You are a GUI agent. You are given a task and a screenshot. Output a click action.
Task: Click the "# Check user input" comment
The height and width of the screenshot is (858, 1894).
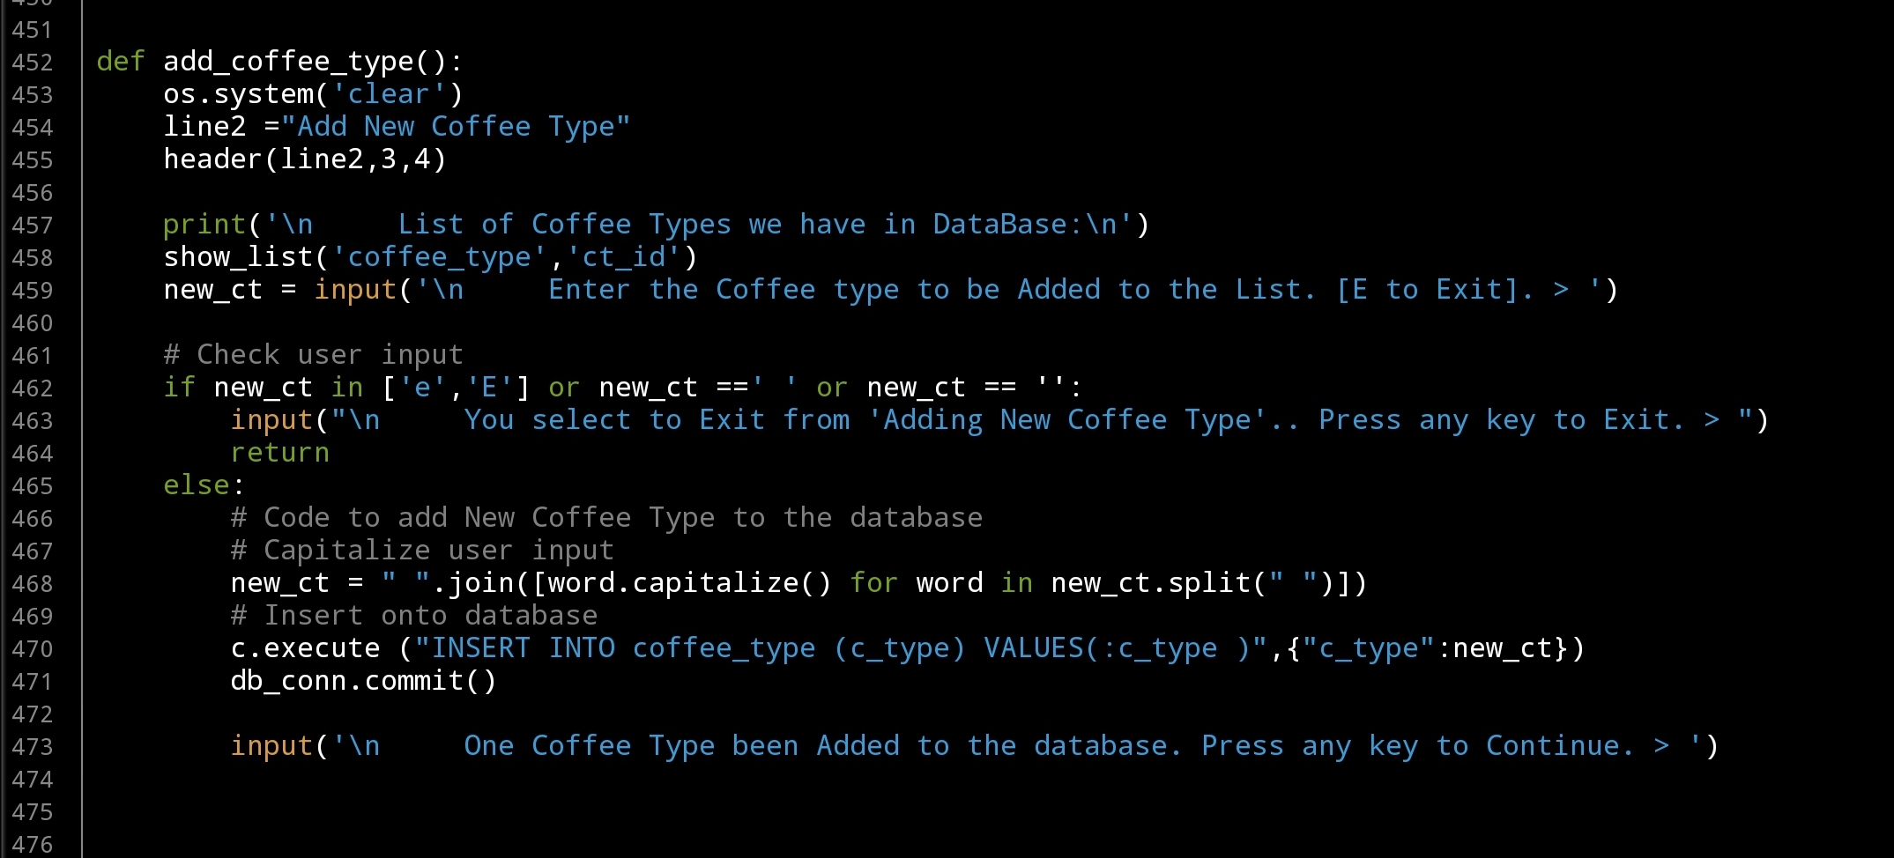pyautogui.click(x=313, y=355)
